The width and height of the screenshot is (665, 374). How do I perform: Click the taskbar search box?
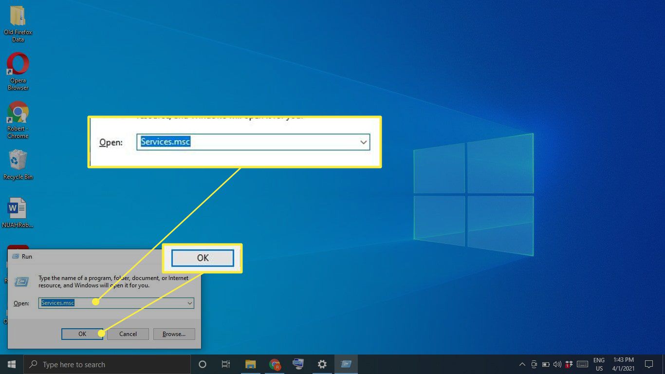[107, 364]
